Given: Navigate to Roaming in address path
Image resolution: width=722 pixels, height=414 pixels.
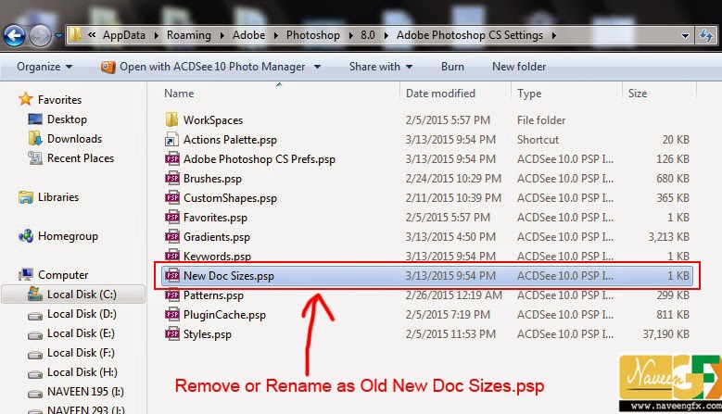Looking at the screenshot, I should pyautogui.click(x=189, y=35).
